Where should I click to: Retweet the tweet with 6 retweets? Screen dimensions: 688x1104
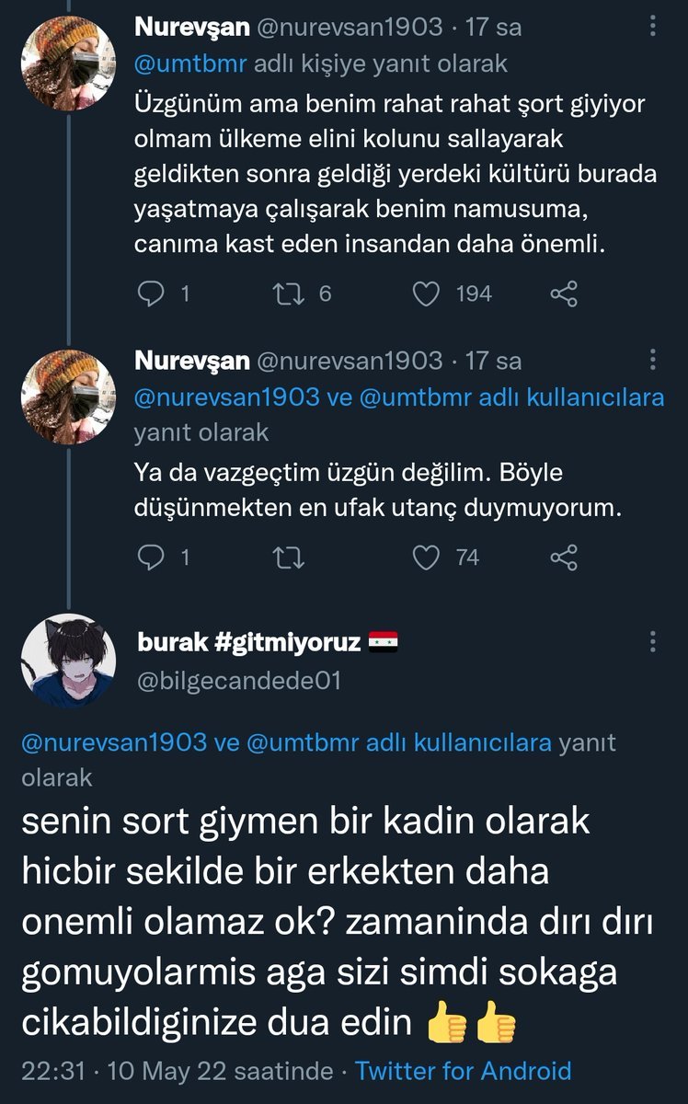[x=289, y=293]
